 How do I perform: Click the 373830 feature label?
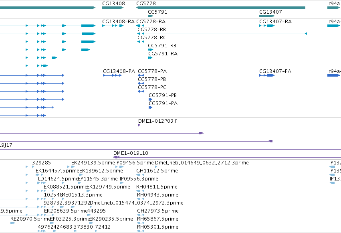tap(83, 227)
